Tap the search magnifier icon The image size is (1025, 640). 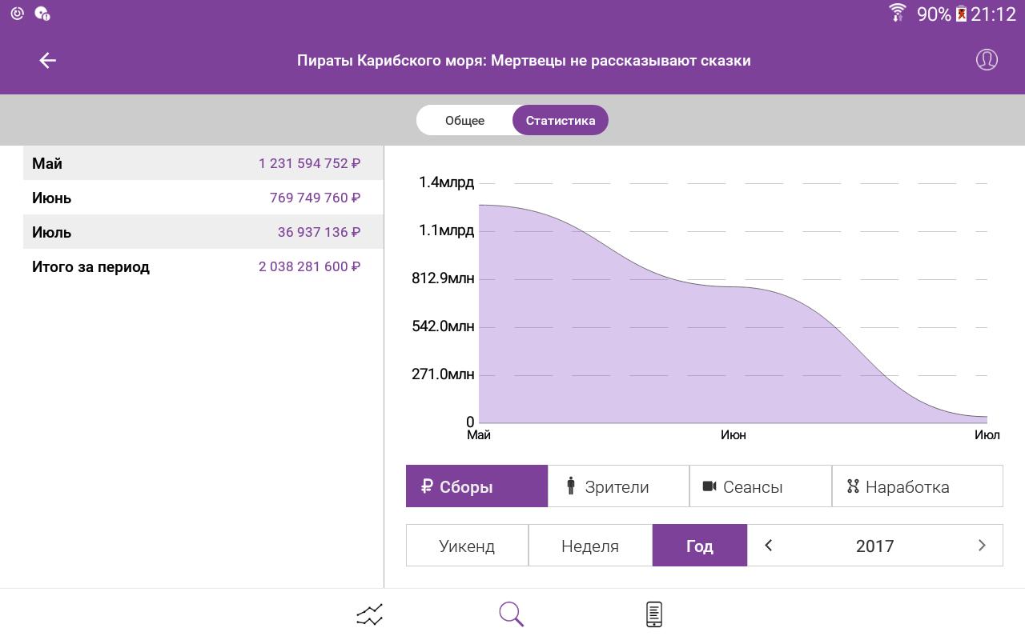(512, 614)
